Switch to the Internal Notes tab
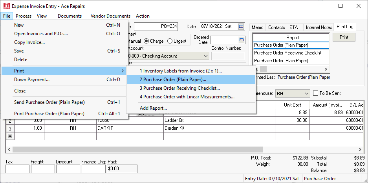Image resolution: width=368 pixels, height=183 pixels. (x=319, y=27)
